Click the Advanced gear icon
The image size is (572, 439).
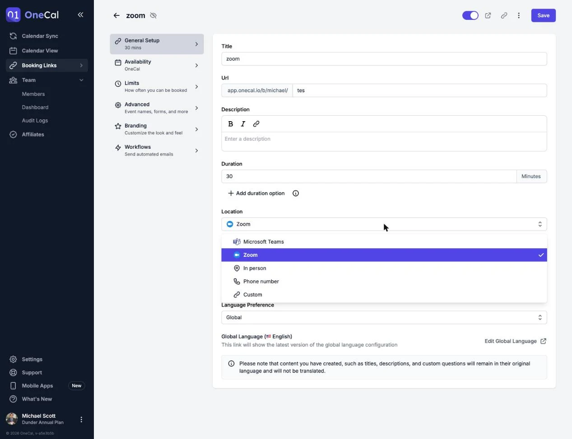pos(118,105)
